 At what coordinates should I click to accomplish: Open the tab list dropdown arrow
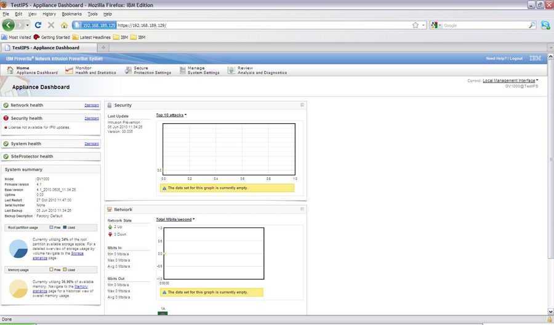coord(550,47)
